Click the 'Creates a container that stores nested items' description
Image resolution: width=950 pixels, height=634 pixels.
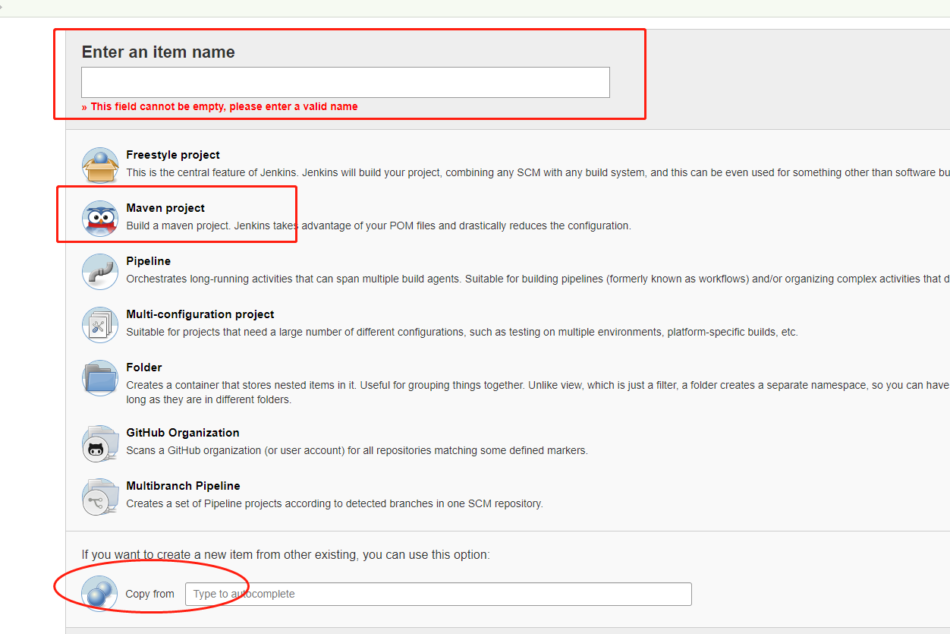tap(538, 392)
